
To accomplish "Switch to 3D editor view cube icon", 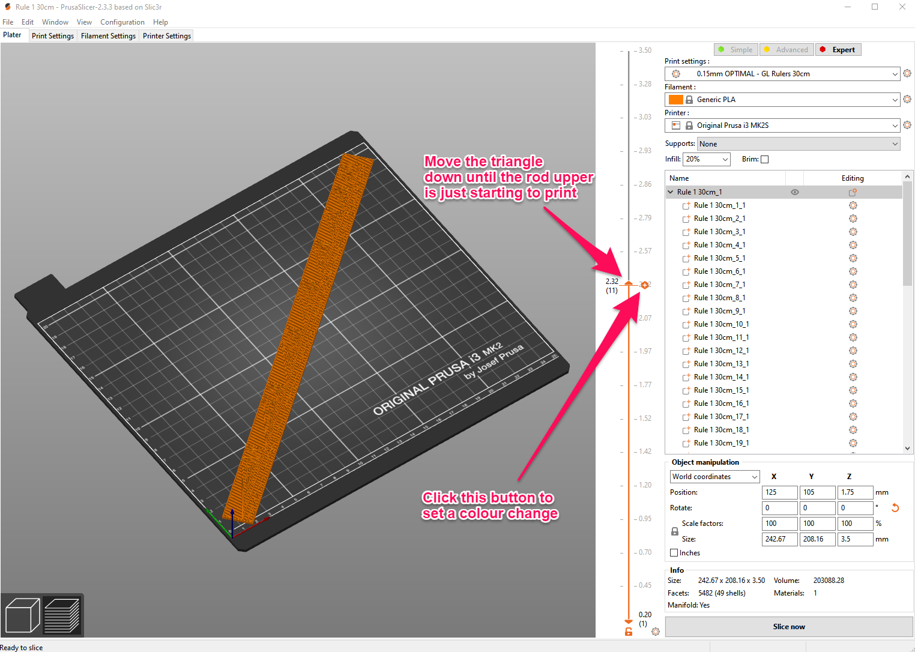I will 22,615.
